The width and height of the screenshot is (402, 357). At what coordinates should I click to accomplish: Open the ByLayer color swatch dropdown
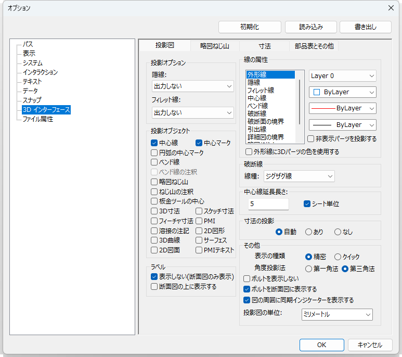(x=342, y=92)
